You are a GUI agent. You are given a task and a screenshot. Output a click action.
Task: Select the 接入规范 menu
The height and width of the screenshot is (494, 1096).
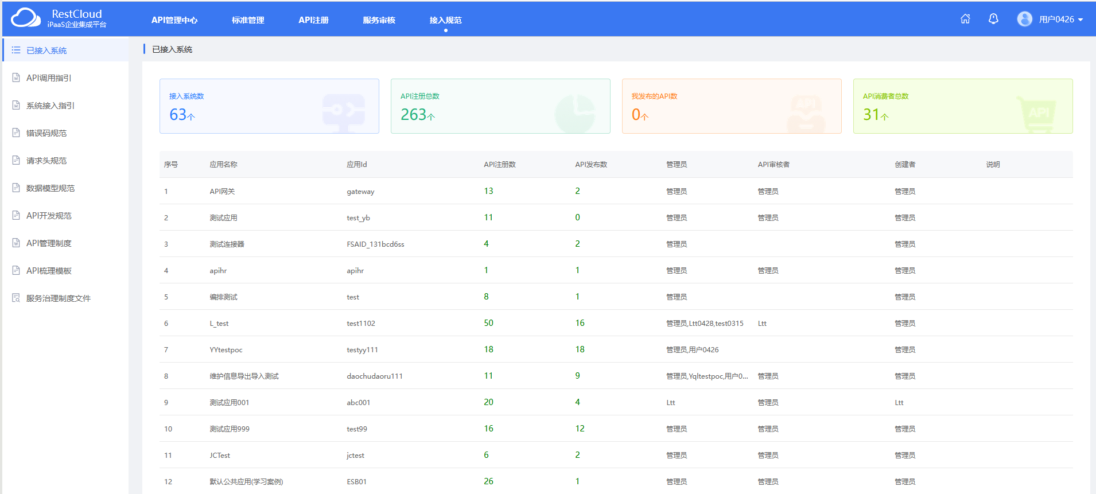445,20
